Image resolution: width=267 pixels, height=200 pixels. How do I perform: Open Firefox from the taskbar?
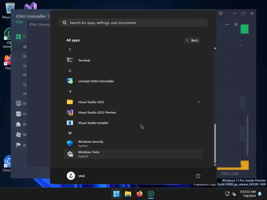pos(139,194)
